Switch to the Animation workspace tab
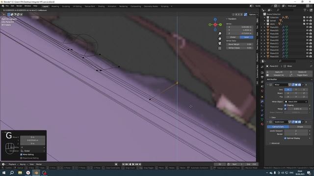 [x=112, y=6]
